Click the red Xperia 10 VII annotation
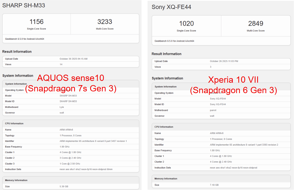This screenshot has height=190, width=295. (x=233, y=80)
